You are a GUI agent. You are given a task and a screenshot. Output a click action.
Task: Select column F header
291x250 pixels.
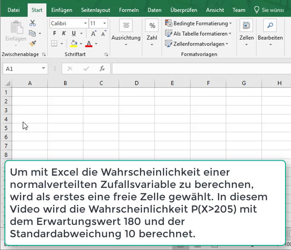[x=208, y=83]
